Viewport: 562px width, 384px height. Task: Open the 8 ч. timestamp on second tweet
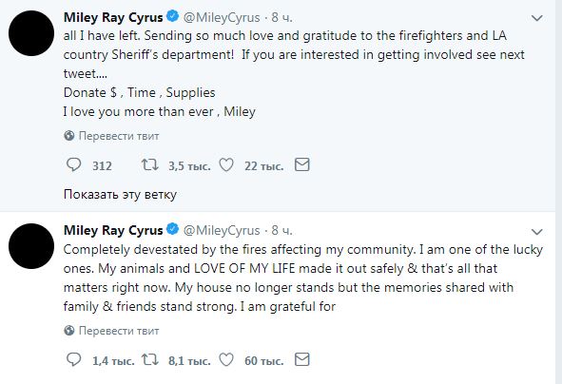click(281, 230)
